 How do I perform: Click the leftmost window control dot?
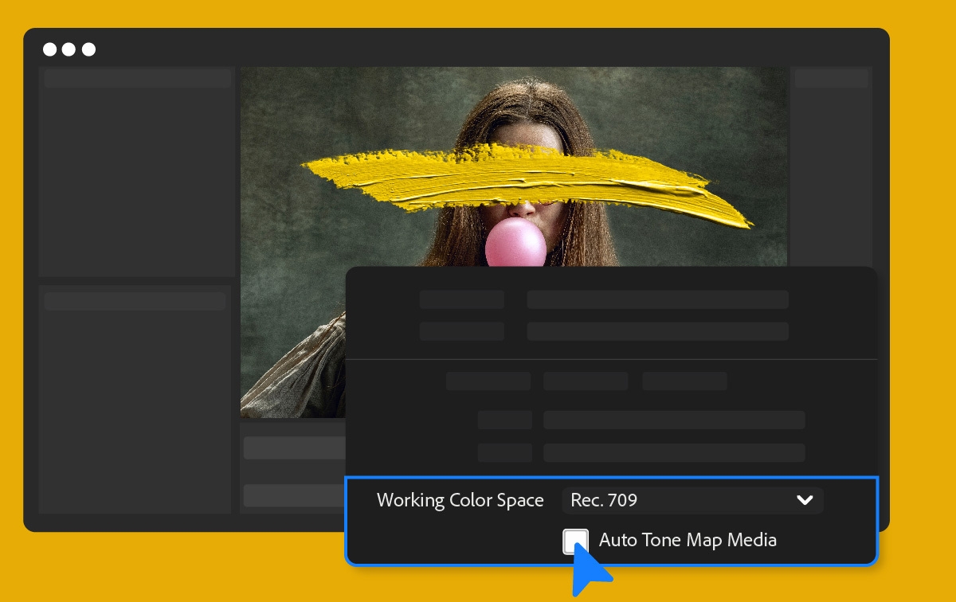[49, 49]
